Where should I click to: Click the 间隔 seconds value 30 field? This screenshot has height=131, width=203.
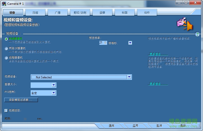25,119
